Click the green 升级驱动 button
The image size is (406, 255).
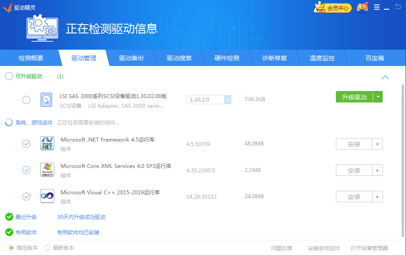tap(354, 97)
